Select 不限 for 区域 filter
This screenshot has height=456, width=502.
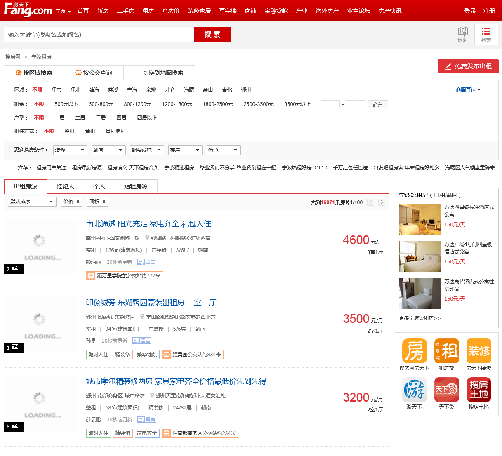(x=37, y=89)
